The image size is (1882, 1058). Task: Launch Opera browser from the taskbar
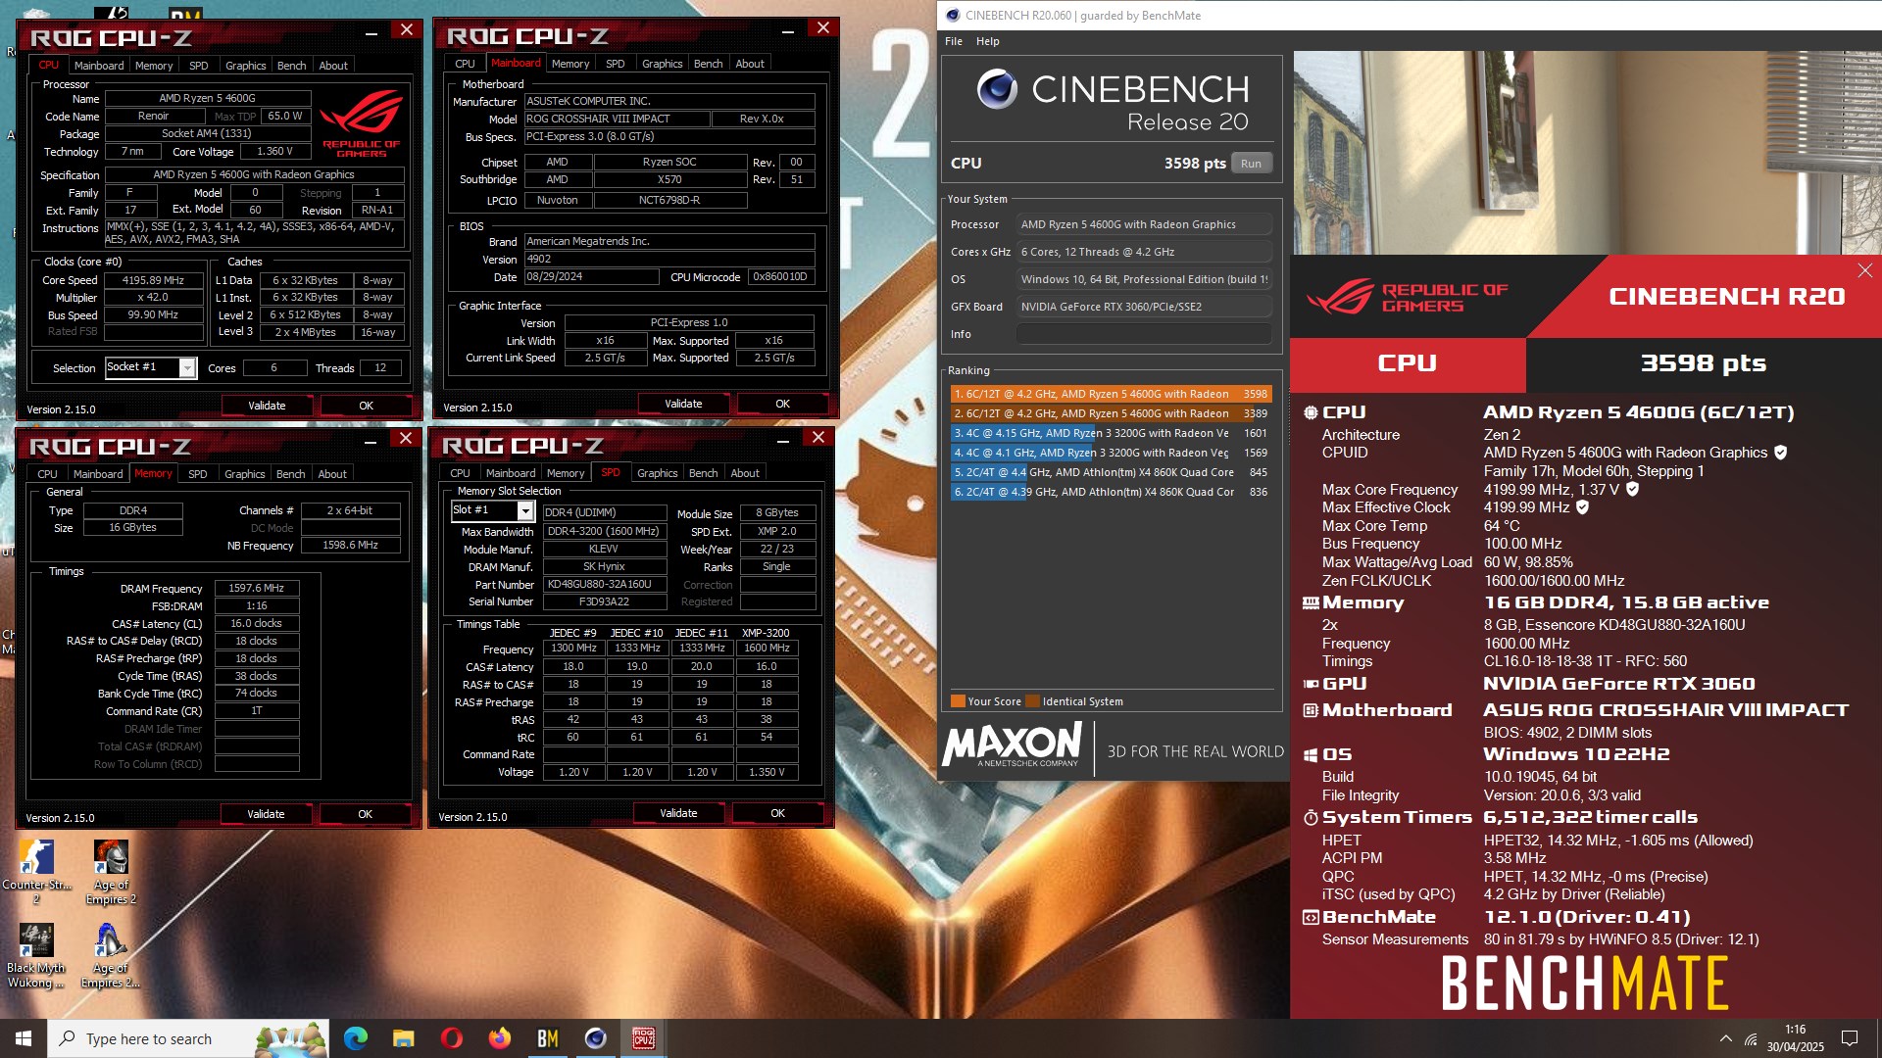[x=452, y=1038]
